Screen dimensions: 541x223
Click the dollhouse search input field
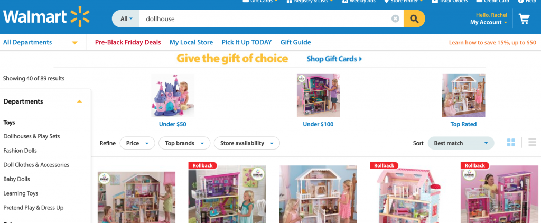[x=265, y=18]
